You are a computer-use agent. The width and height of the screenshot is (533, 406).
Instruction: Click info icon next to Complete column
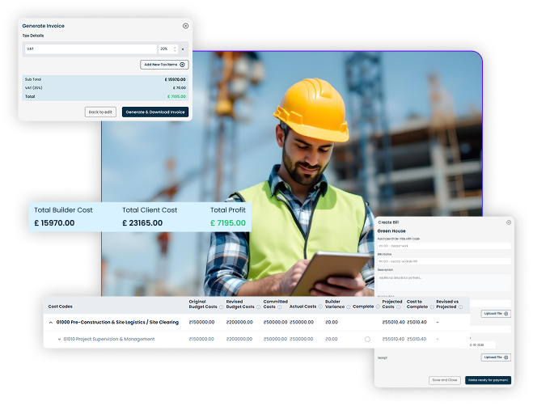(x=378, y=307)
